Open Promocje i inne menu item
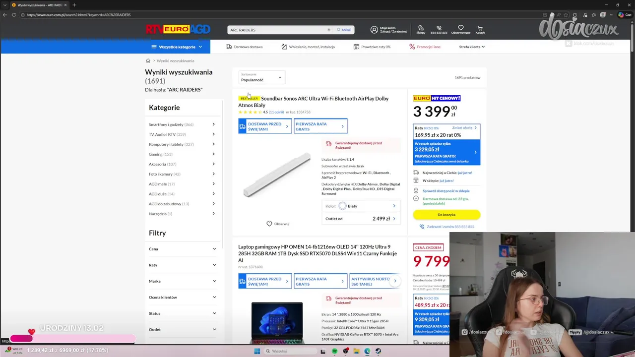This screenshot has width=635, height=357. coord(425,47)
